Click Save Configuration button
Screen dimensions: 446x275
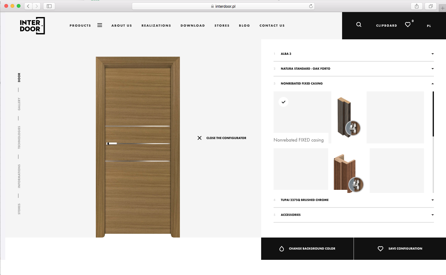tap(400, 249)
